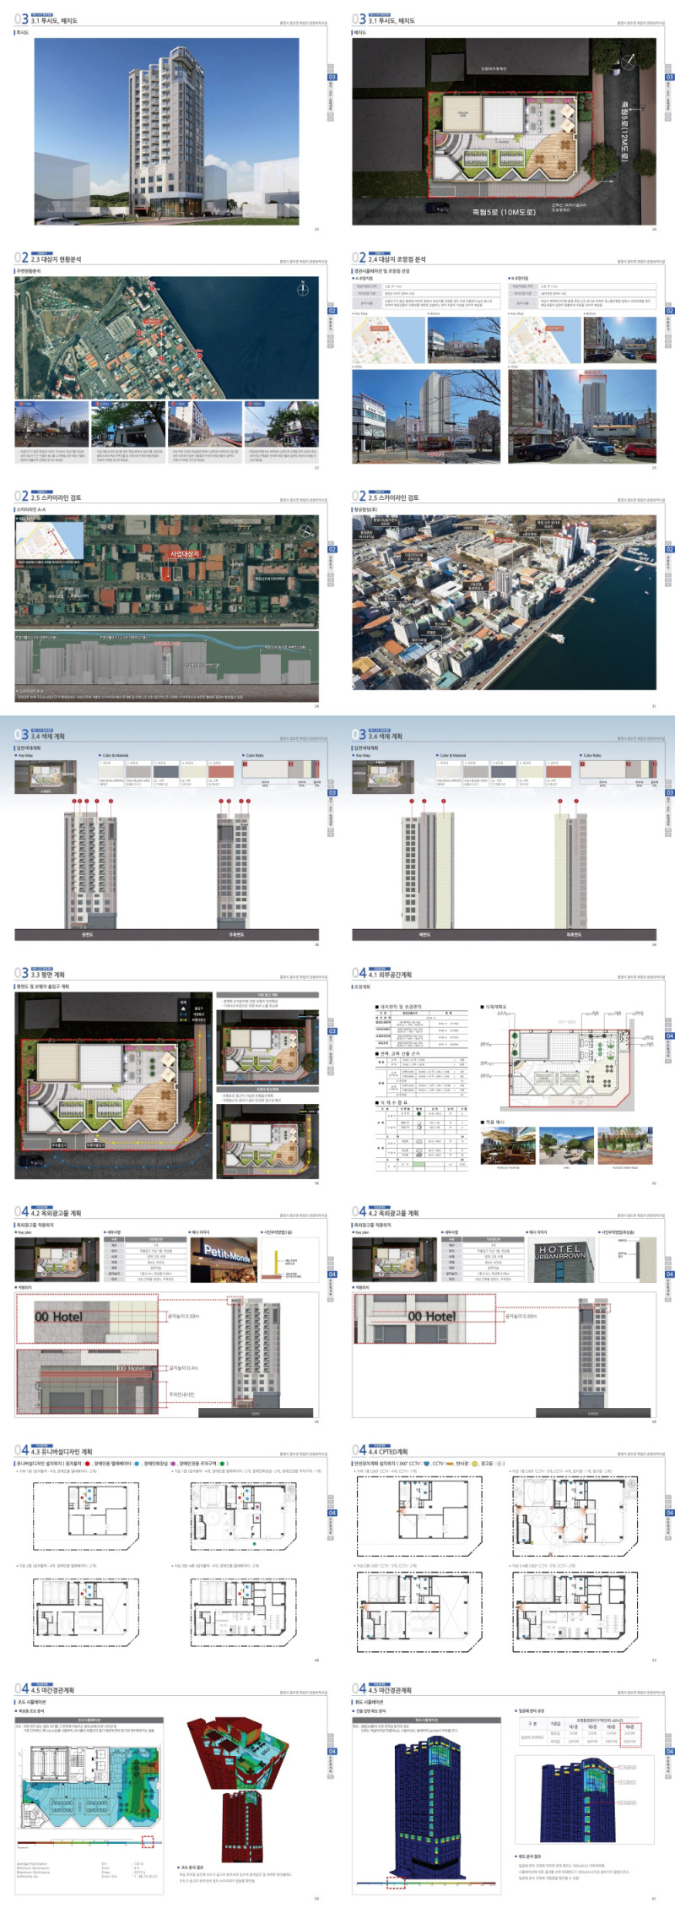Click the large number 04 beside 4.1 외부공간계획 title
The image size is (675, 1908).
(359, 973)
